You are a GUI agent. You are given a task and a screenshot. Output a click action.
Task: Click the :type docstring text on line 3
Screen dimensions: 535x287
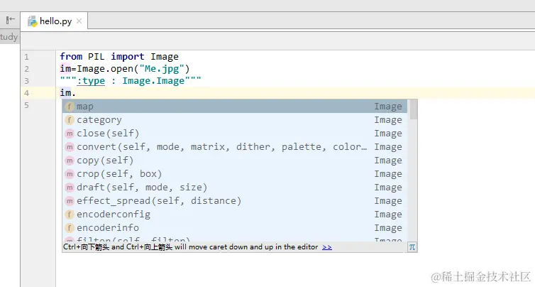(91, 81)
